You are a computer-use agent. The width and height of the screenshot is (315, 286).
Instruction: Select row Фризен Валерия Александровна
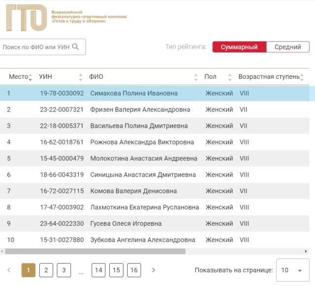point(155,109)
